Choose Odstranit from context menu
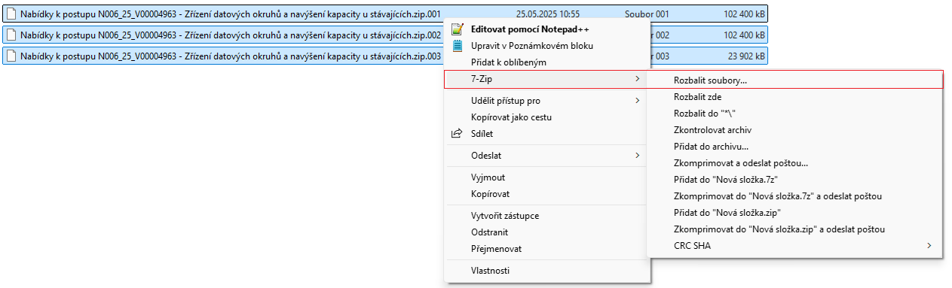This screenshot has width=952, height=288. click(x=546, y=232)
